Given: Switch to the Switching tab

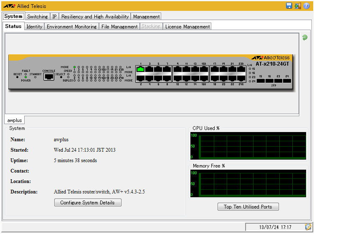Looking at the screenshot, I should coord(38,17).
